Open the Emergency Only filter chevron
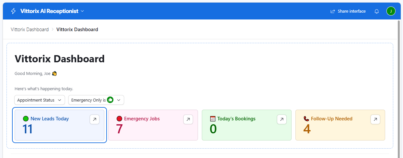 (x=119, y=100)
